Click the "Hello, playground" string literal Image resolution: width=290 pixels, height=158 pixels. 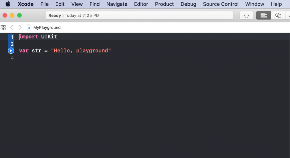pos(81,51)
